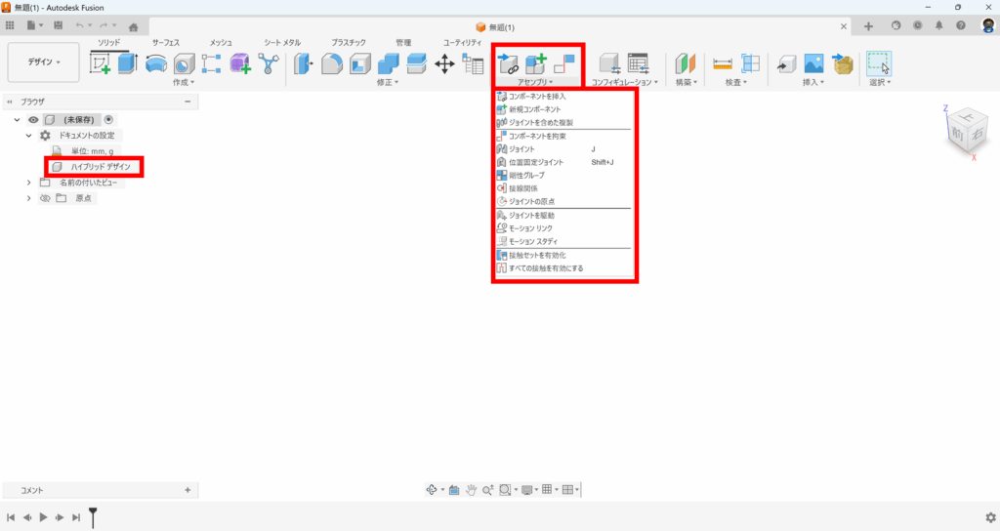Viewport: 1000px width, 531px height.
Task: Collapse the ドキュメントの設定 node
Action: point(29,136)
